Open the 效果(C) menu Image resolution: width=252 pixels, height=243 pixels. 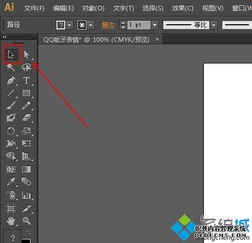(183, 8)
